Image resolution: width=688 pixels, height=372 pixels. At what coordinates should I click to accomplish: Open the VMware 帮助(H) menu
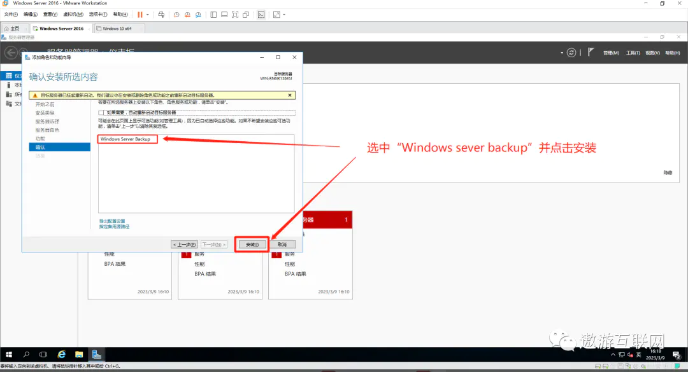point(120,15)
